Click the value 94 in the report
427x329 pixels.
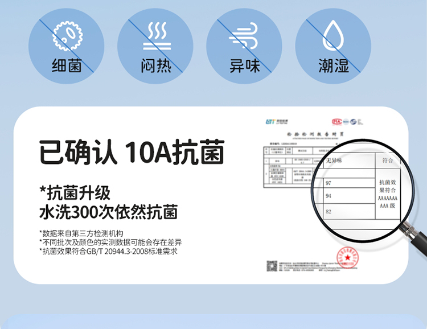(329, 196)
